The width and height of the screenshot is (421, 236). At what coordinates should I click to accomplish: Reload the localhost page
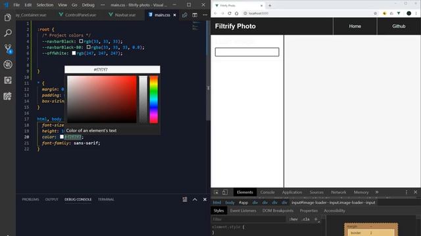click(230, 13)
